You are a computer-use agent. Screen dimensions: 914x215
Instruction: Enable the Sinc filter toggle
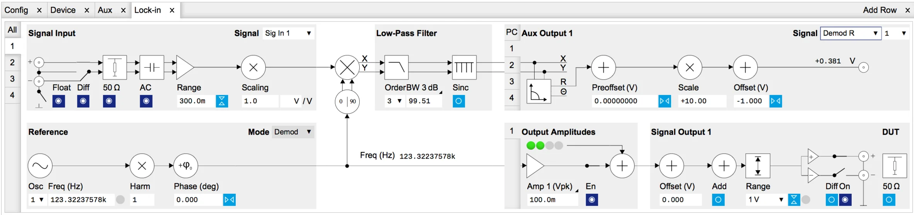(x=459, y=101)
